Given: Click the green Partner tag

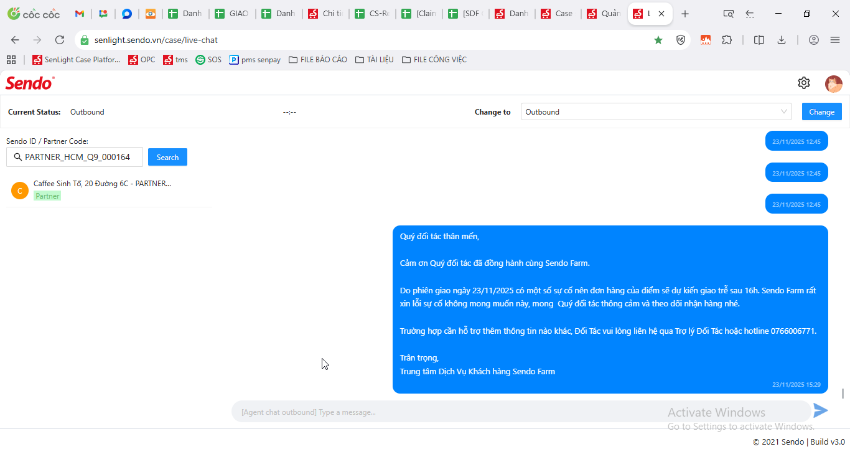Looking at the screenshot, I should (x=47, y=196).
